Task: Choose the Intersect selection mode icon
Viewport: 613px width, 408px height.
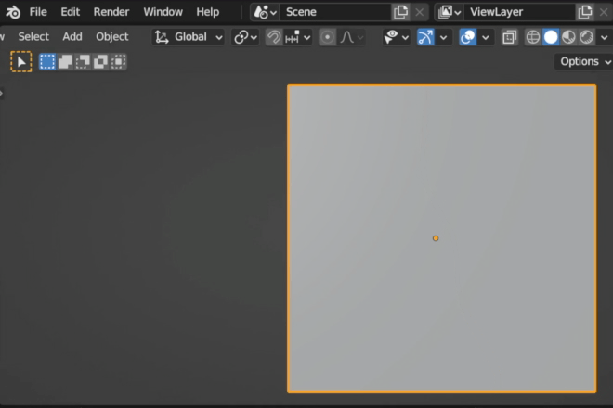Action: [x=119, y=62]
